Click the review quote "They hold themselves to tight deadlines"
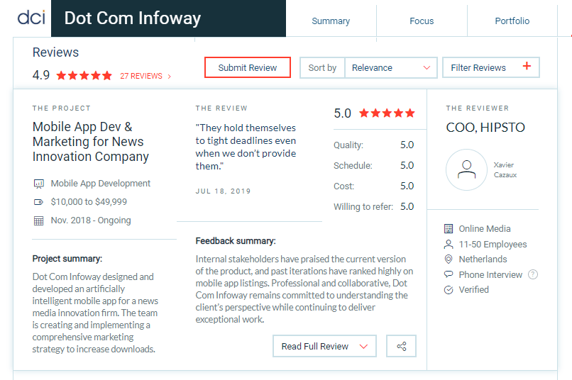This screenshot has width=572, height=380. click(246, 147)
